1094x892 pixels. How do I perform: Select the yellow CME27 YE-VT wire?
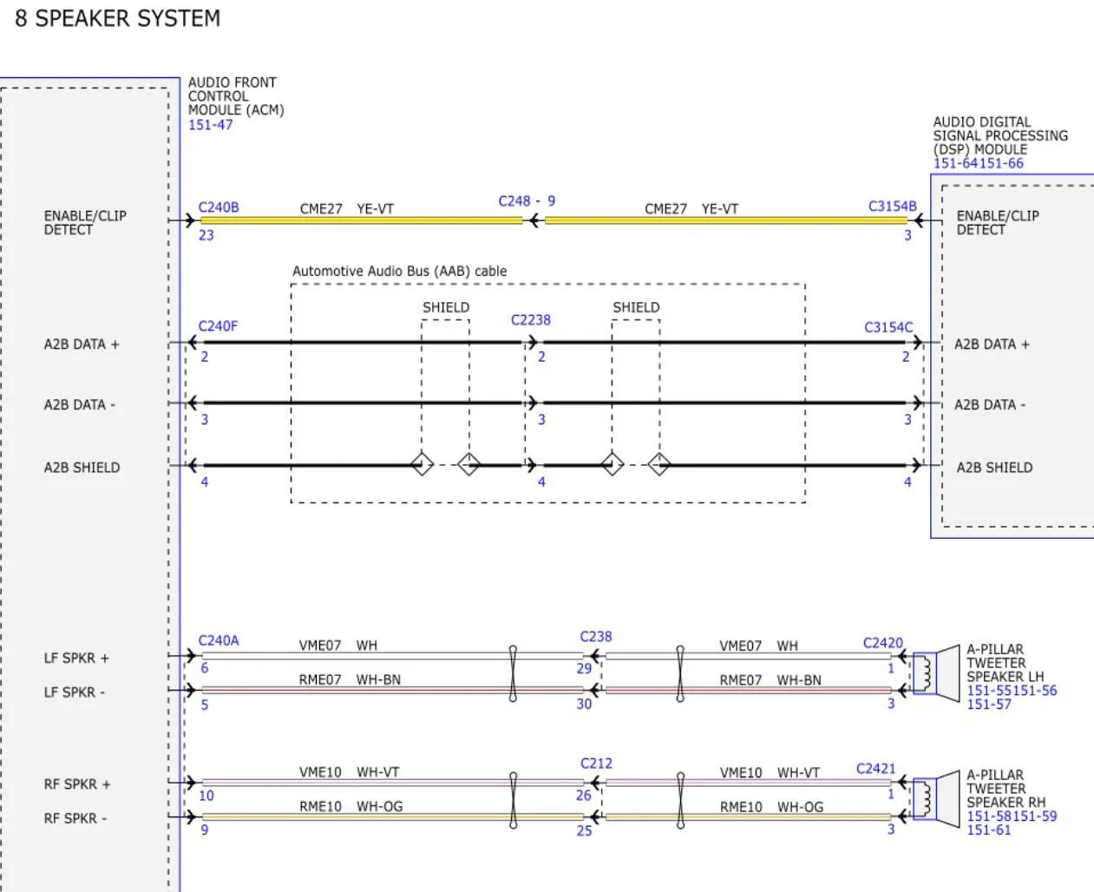click(x=364, y=220)
